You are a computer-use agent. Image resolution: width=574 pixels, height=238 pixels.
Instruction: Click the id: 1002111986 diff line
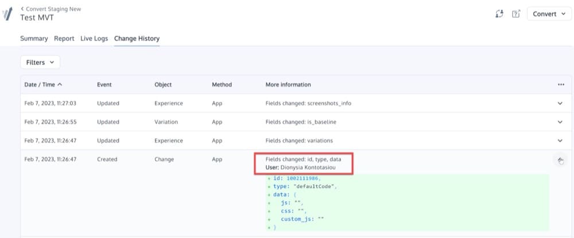294,178
